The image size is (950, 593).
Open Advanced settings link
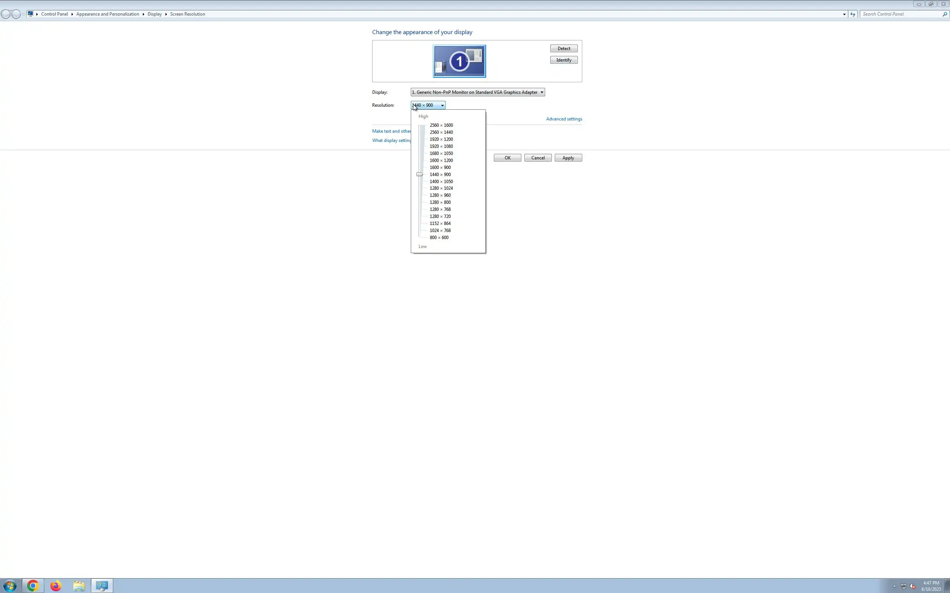click(564, 119)
